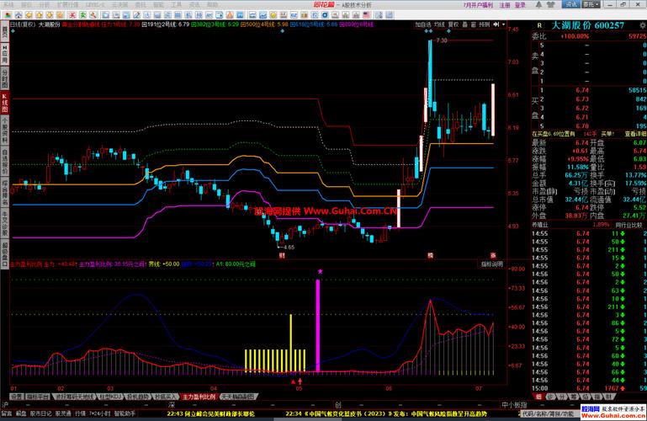
Task: Open the 指标平台 tab
Action: (x=38, y=397)
